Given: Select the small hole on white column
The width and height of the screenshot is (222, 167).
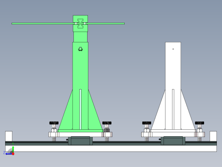Looking at the screenshot, I should tap(173, 49).
